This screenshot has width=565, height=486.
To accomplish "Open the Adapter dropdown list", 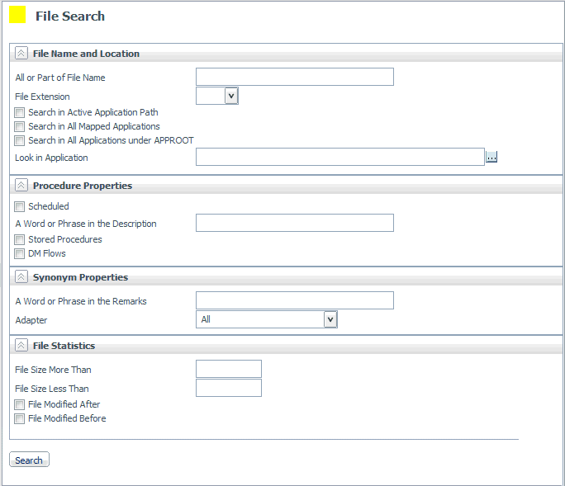I will [x=330, y=319].
